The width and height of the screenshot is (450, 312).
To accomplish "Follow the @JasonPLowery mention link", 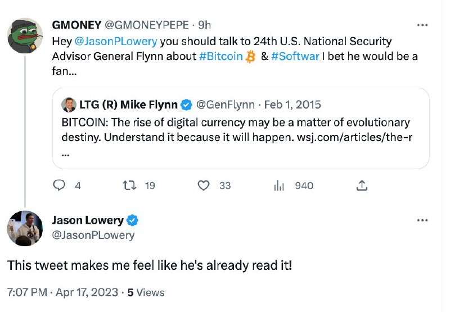I will pyautogui.click(x=116, y=41).
